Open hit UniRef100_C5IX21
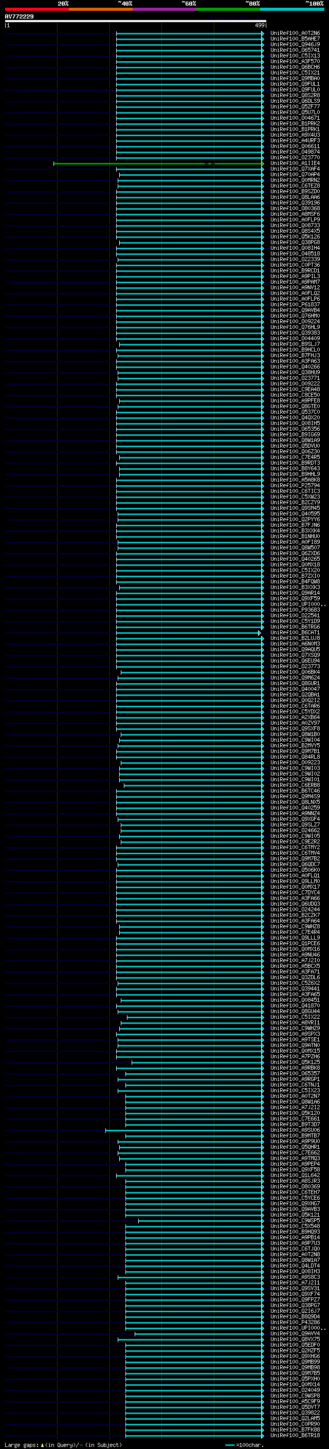Screen dimensions: 329x1449 pyautogui.click(x=295, y=72)
